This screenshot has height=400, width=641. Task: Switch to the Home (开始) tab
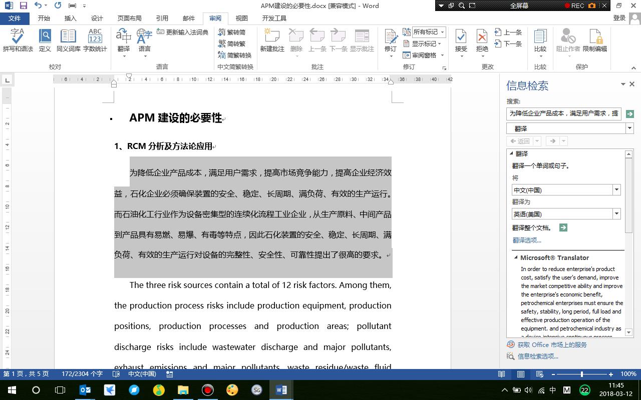pos(44,18)
